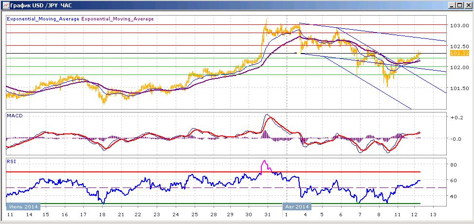Click date 31 on the time axis
Screen dimensions: 474x224
click(268, 214)
